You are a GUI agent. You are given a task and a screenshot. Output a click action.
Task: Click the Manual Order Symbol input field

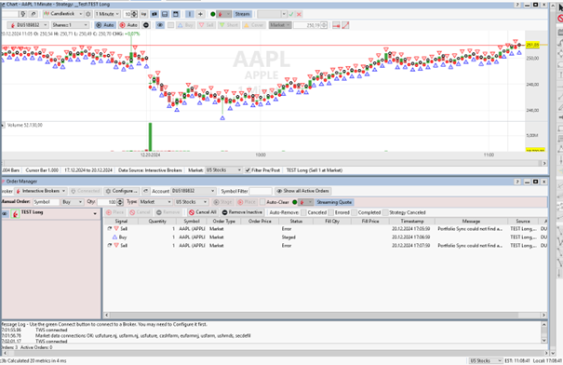(46, 202)
